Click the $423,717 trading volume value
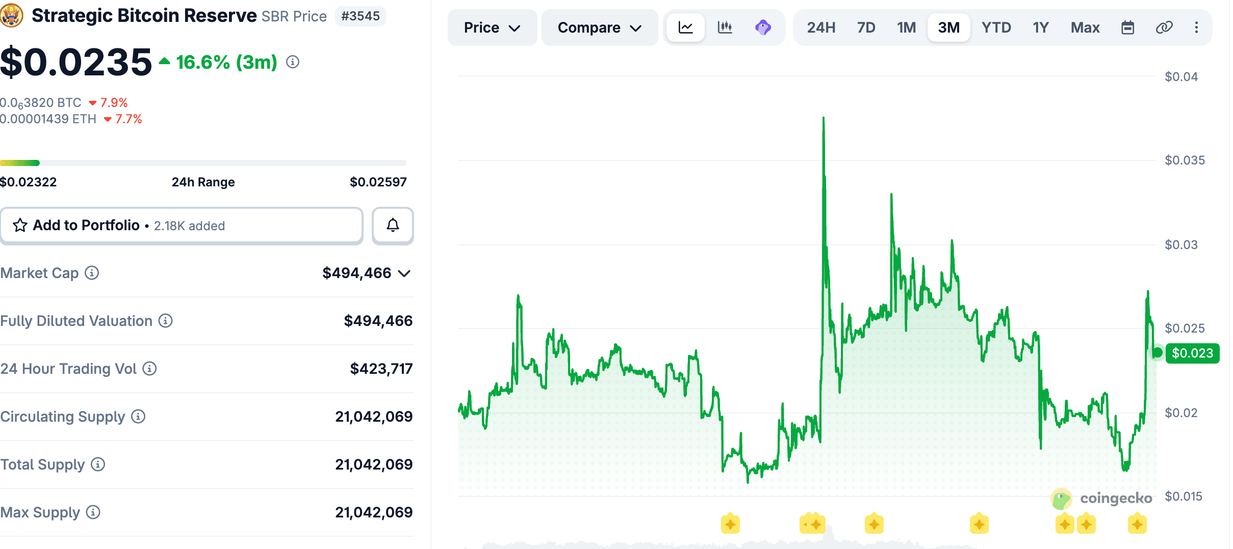This screenshot has width=1233, height=549. point(381,369)
